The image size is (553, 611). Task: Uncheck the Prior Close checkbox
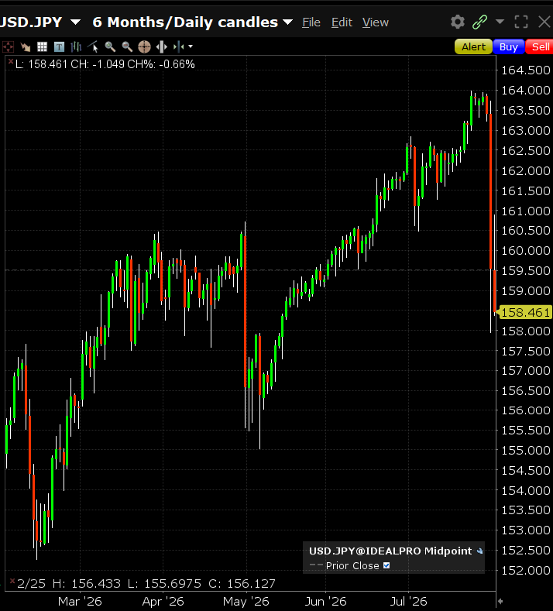pos(386,565)
